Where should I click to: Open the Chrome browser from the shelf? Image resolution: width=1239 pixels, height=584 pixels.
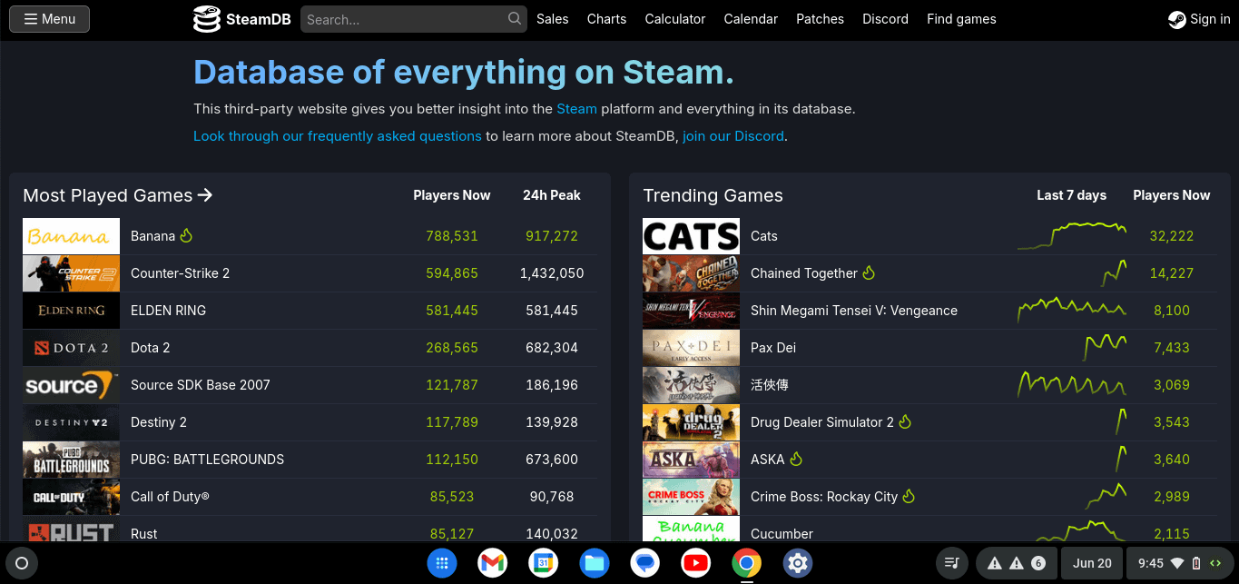(746, 563)
